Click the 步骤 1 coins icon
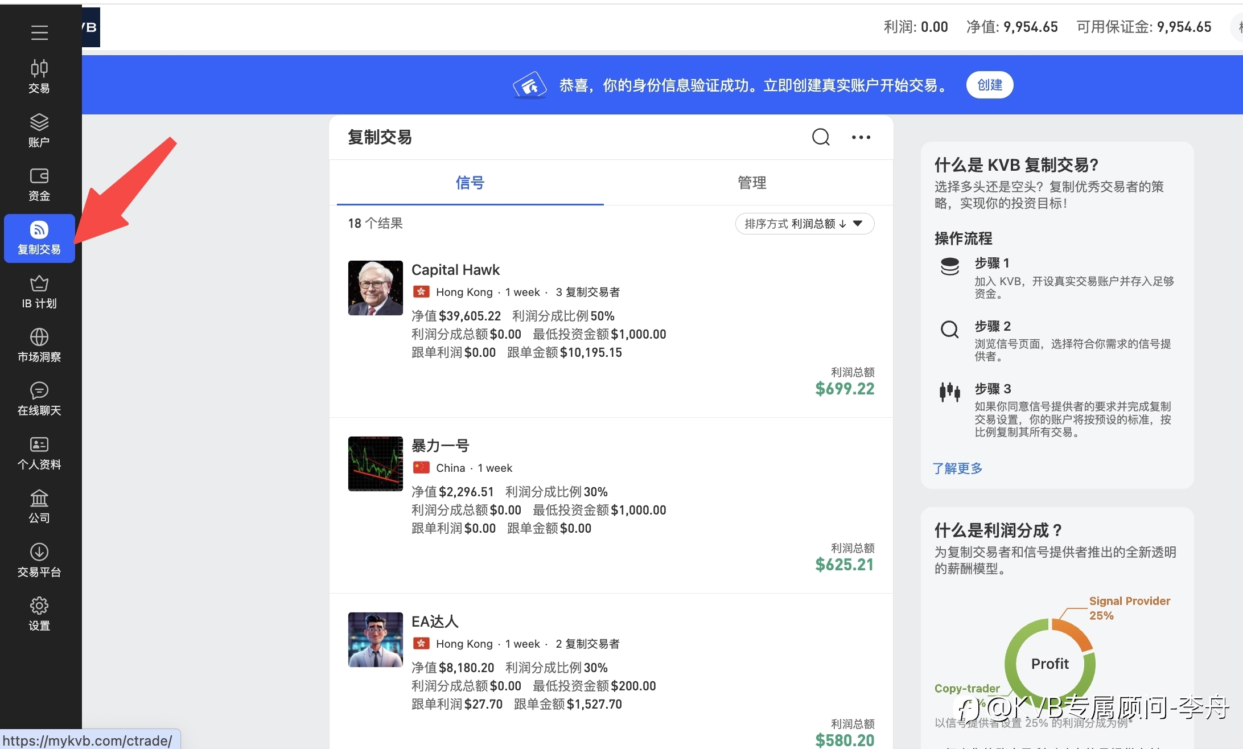This screenshot has width=1243, height=749. [x=950, y=266]
